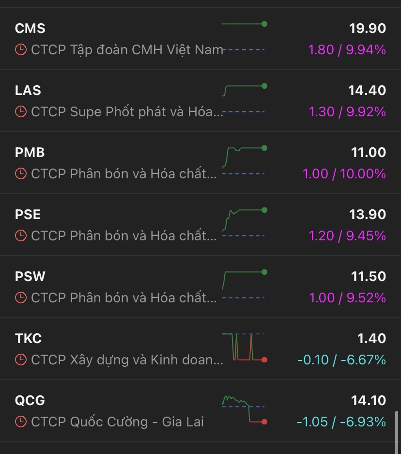Tap the clock icon under PSE ticker

click(x=21, y=235)
